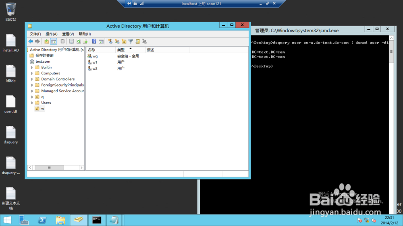Screen dimensions: 403x226
Task: Click tree pane scroll left arrow
Action: point(30,168)
